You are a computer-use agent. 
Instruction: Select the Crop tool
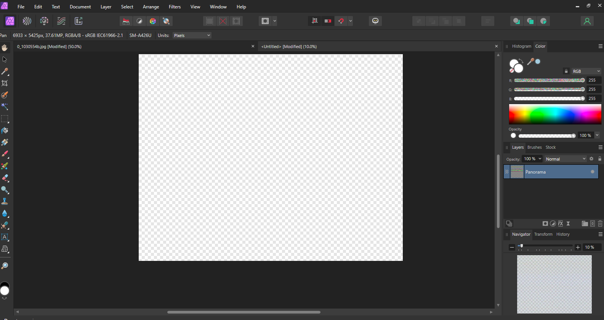pyautogui.click(x=5, y=83)
